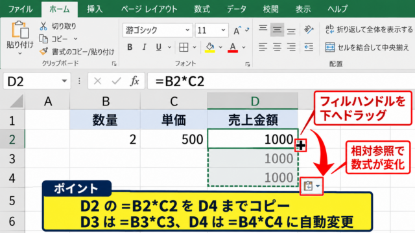This screenshot has height=233, width=415.
Task: Apply the red font color
Action: click(x=233, y=47)
